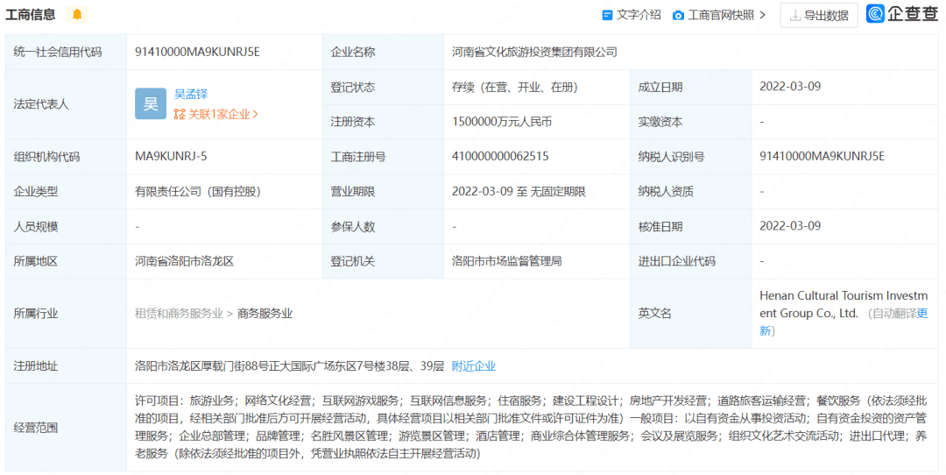The image size is (946, 475).
Task: Click the 更新 link for the English name
Action: [x=921, y=314]
